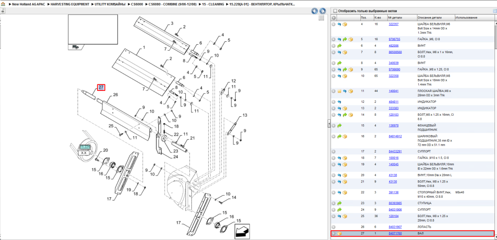Viewport: 497px width, 240px height.
Task: Select callout 13 on the diagram
Action: pos(245,115)
